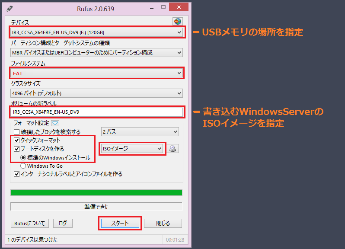This screenshot has height=249, width=345.
Task: Minimize the Rufus window
Action: [x=152, y=8]
